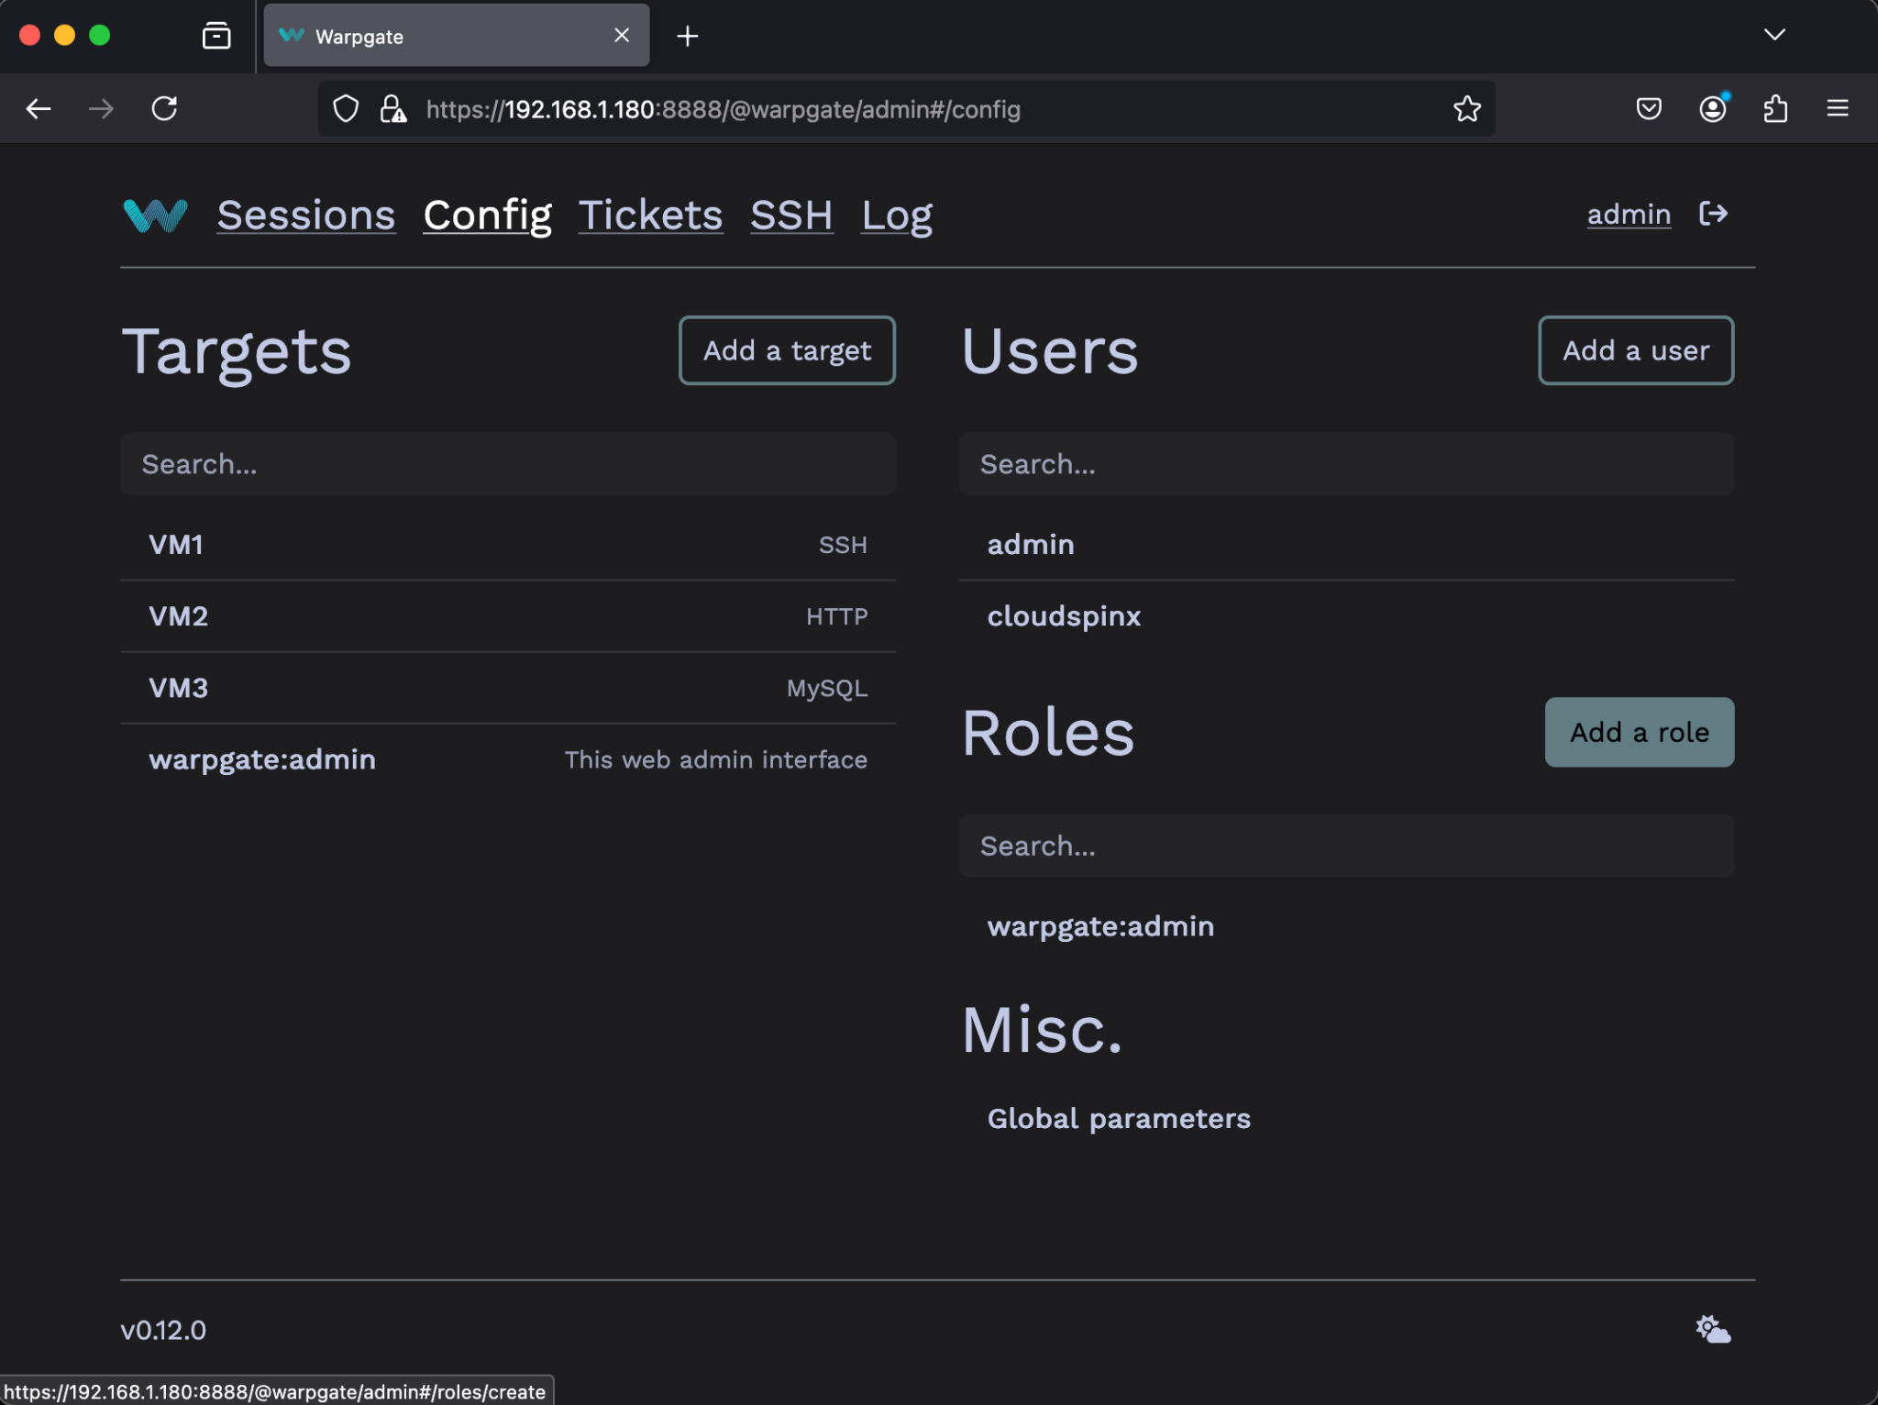The height and width of the screenshot is (1405, 1878).
Task: Open the Firefox account icon
Action: (1713, 108)
